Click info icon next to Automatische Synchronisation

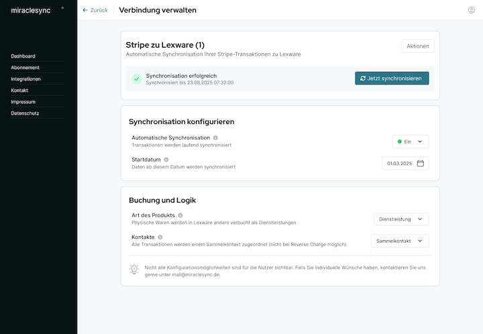pyautogui.click(x=215, y=137)
